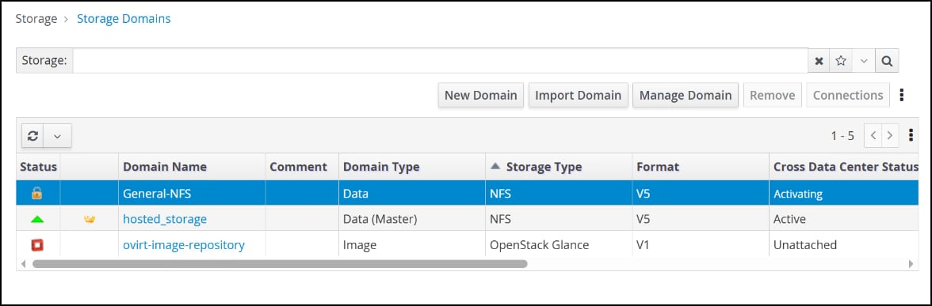Click the New Domain button
932x306 pixels.
[481, 95]
